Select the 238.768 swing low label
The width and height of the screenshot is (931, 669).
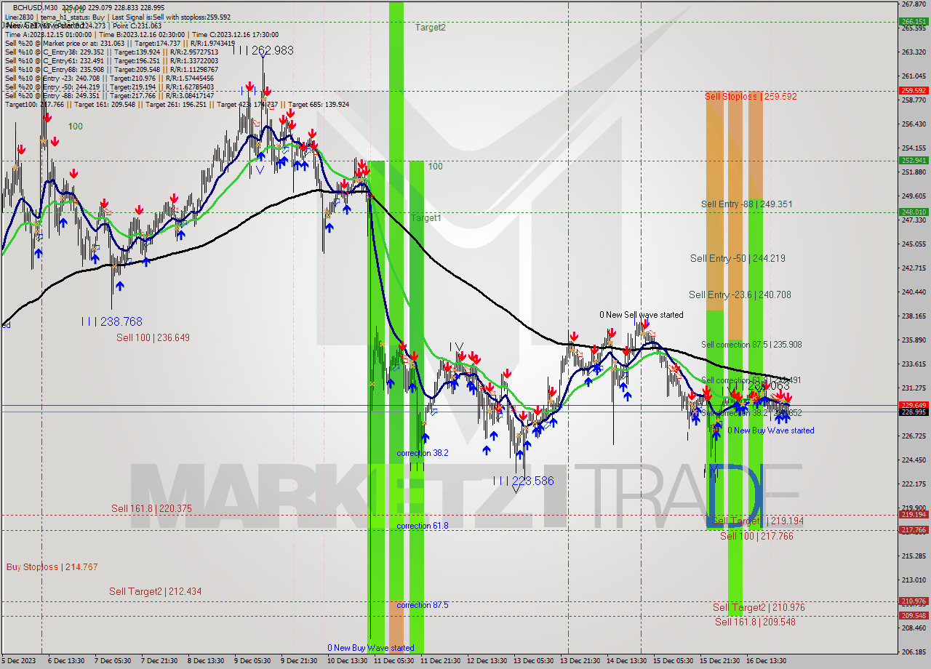[x=111, y=321]
